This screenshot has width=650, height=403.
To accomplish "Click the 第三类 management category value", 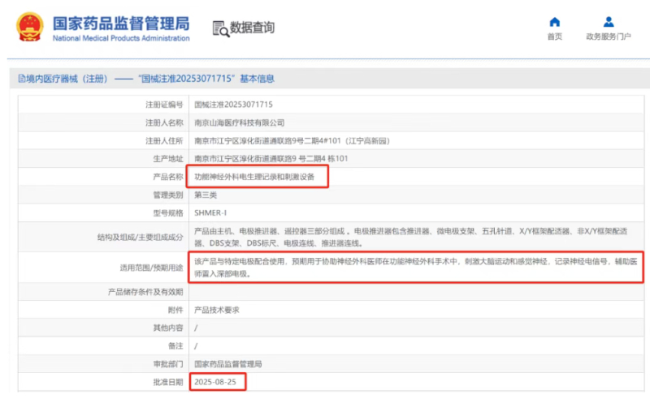I will pos(206,195).
